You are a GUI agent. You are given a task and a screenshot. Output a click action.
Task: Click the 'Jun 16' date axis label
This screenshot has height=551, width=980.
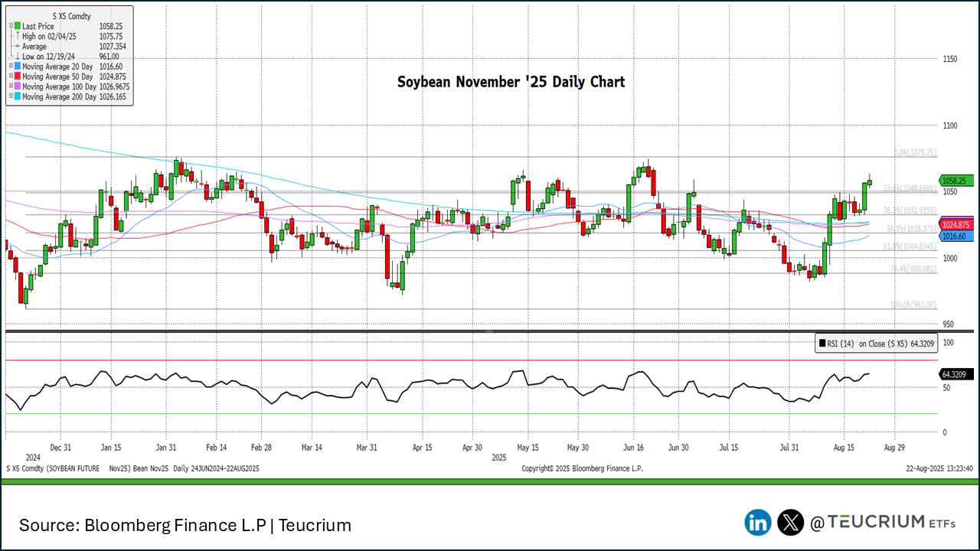(635, 447)
